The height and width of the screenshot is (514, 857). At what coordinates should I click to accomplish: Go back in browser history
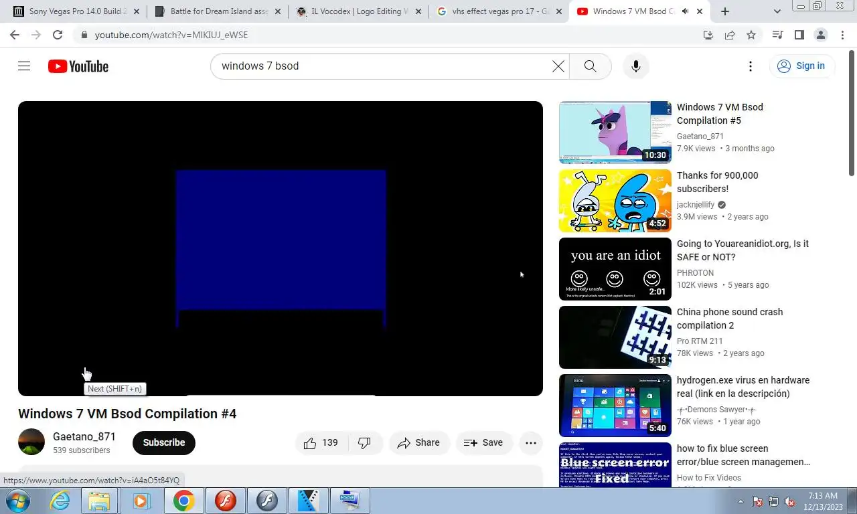click(x=15, y=35)
